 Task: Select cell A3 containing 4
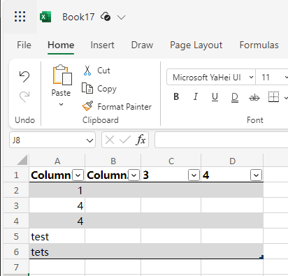(57, 205)
